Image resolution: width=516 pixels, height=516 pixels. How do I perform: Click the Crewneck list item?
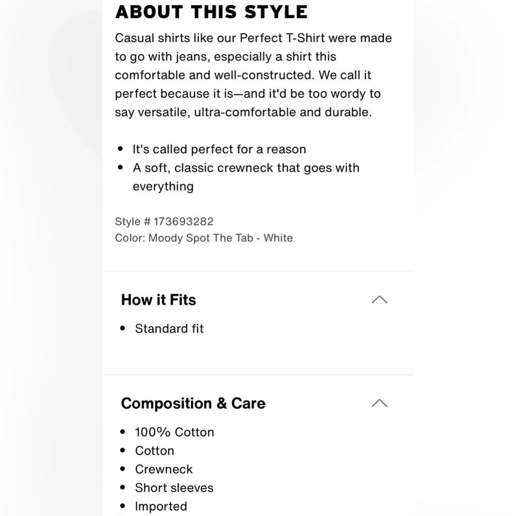tap(164, 469)
